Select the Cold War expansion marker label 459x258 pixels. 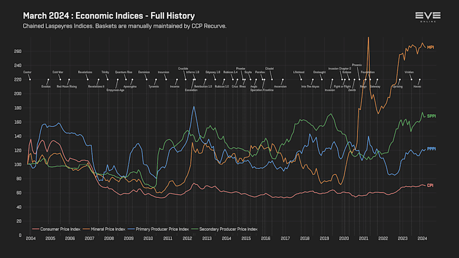pyautogui.click(x=58, y=72)
